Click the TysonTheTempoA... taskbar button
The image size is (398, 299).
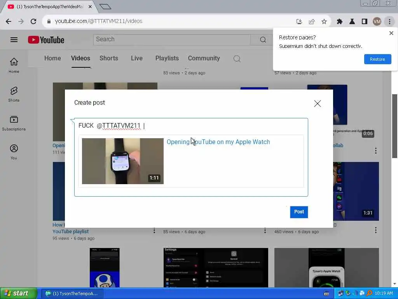pos(72,294)
